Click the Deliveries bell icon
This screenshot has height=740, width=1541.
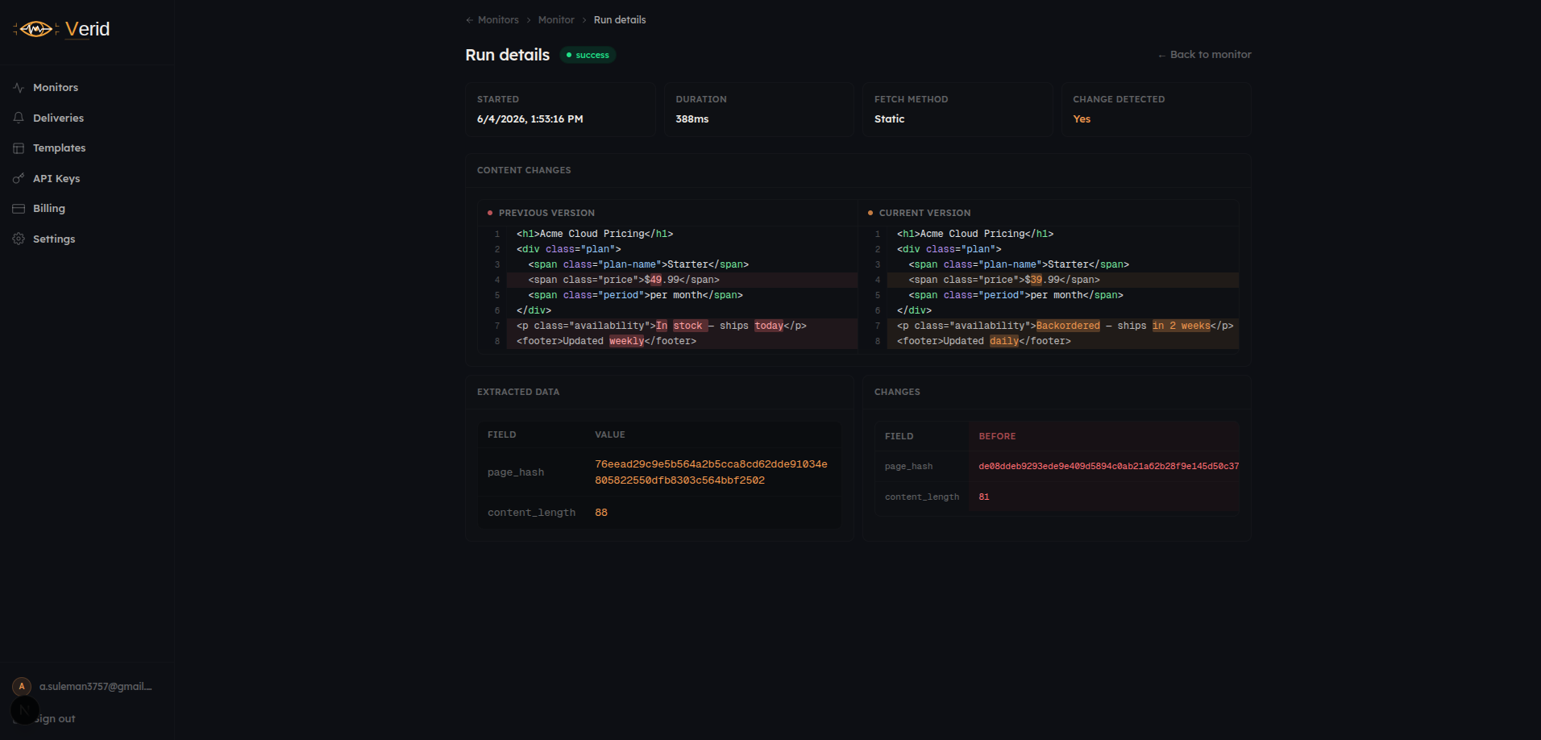click(19, 118)
